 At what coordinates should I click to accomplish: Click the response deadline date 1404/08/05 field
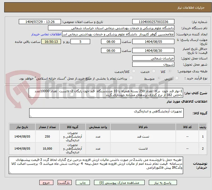pyautogui.click(x=153, y=41)
